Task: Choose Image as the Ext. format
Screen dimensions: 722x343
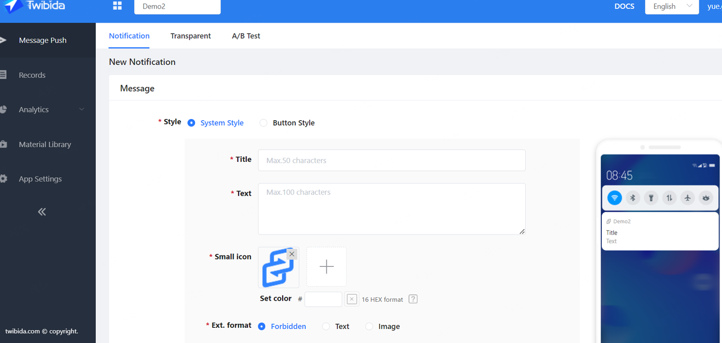Action: (x=369, y=327)
